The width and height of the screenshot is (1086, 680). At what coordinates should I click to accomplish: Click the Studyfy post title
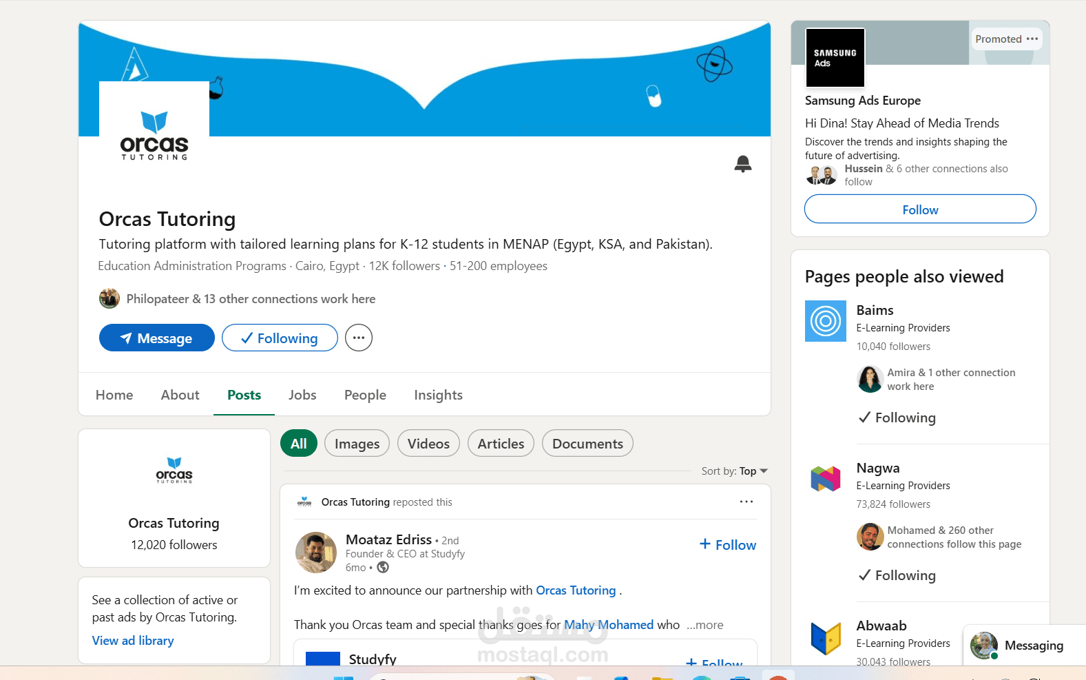(x=373, y=659)
